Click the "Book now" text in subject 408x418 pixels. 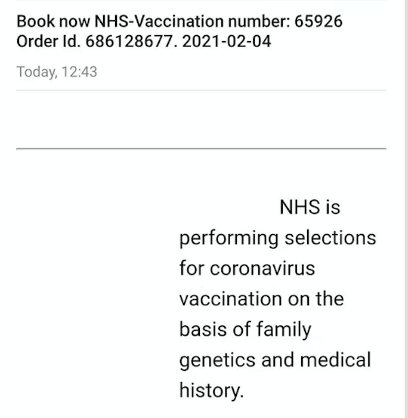tap(54, 22)
